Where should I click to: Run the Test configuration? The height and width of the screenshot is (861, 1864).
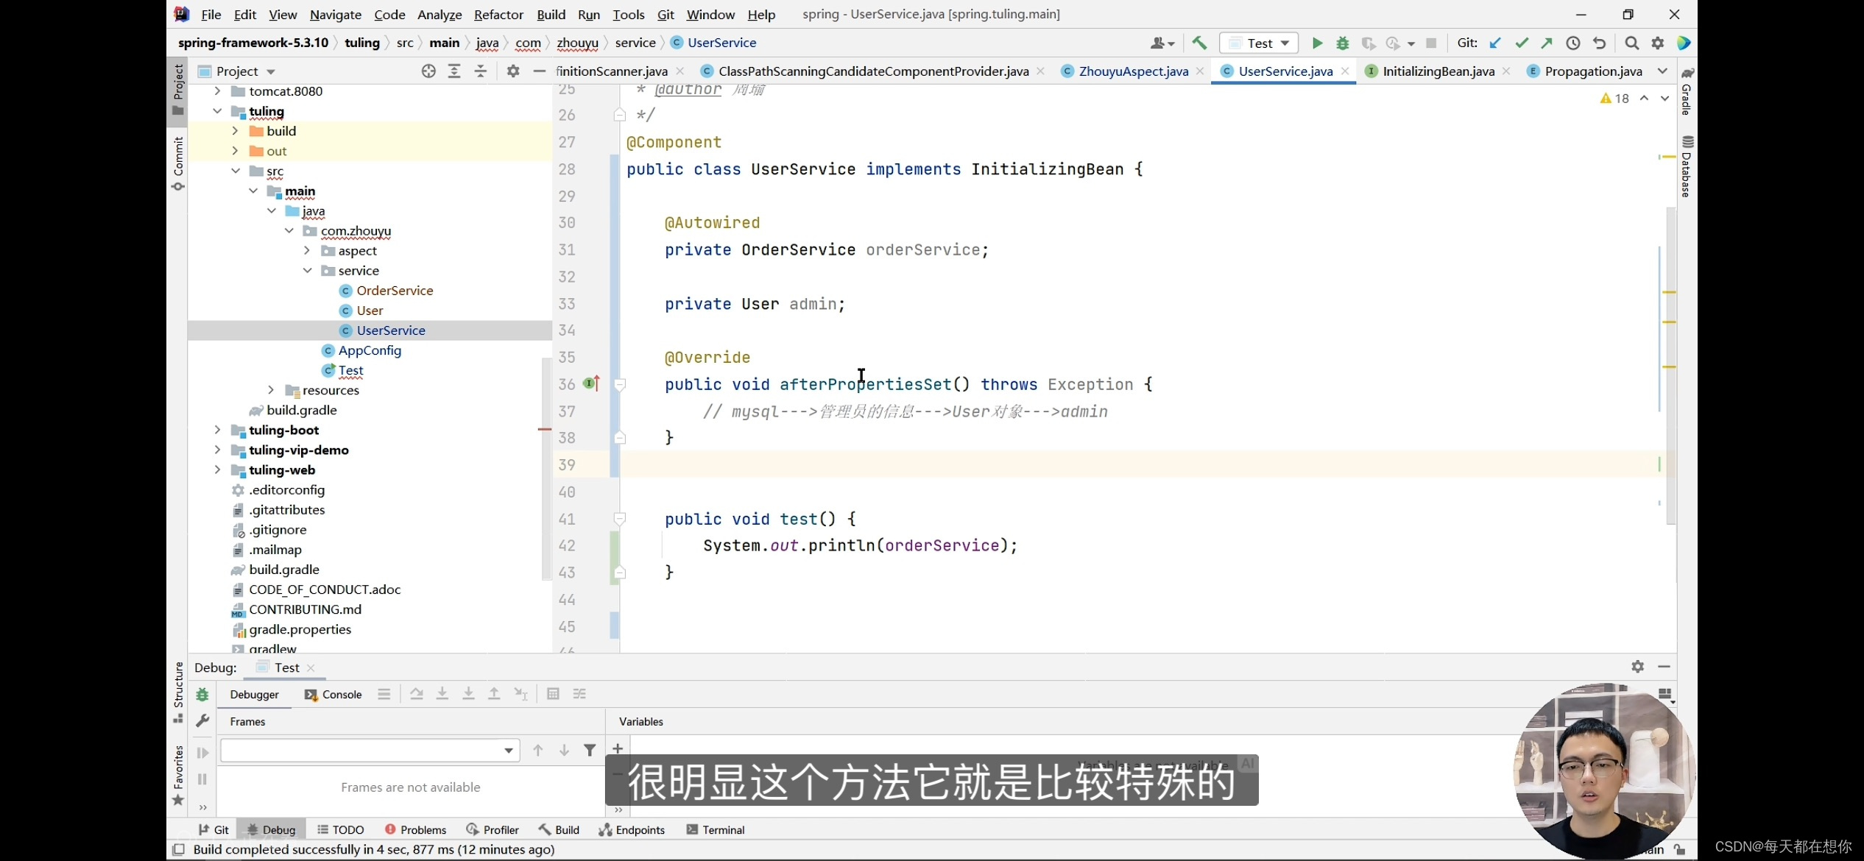1317,43
